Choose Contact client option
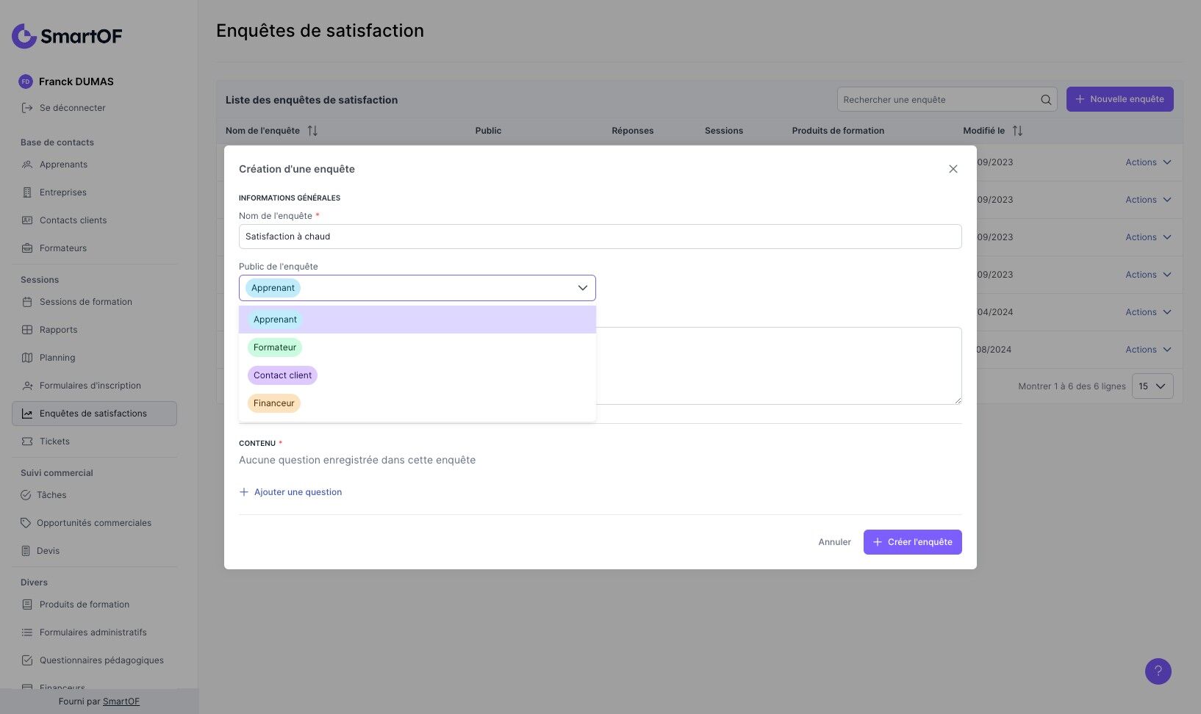This screenshot has height=714, width=1201. coord(282,375)
